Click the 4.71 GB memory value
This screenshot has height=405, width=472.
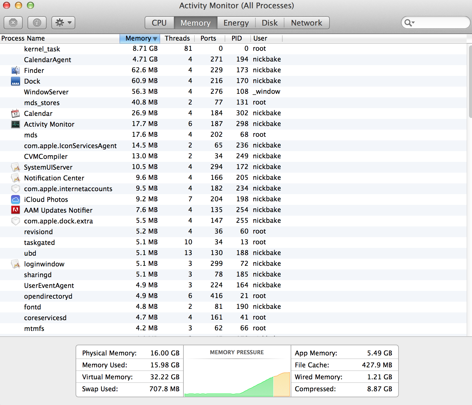click(x=145, y=59)
